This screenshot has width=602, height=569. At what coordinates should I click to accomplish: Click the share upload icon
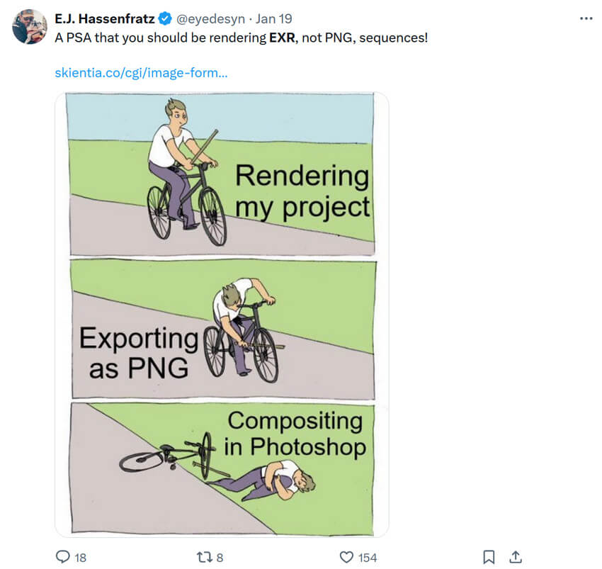click(x=516, y=557)
